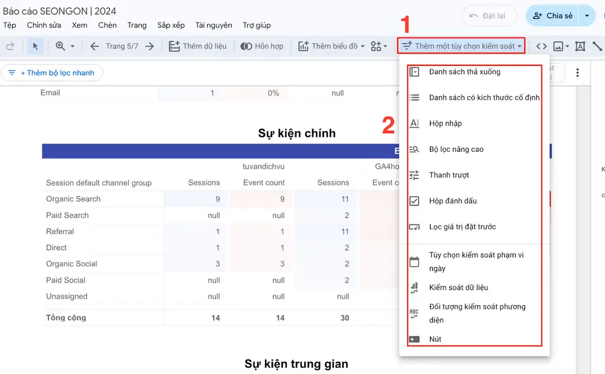Open the Chèn menu
The height and width of the screenshot is (374, 605).
tap(107, 25)
